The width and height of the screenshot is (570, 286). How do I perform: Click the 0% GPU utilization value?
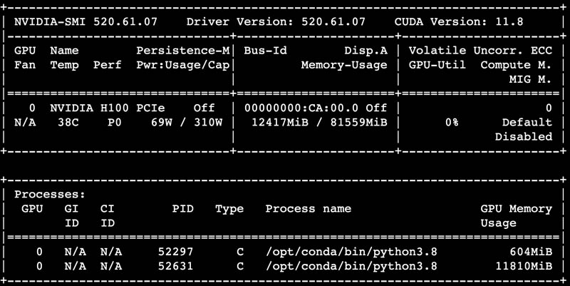(452, 122)
